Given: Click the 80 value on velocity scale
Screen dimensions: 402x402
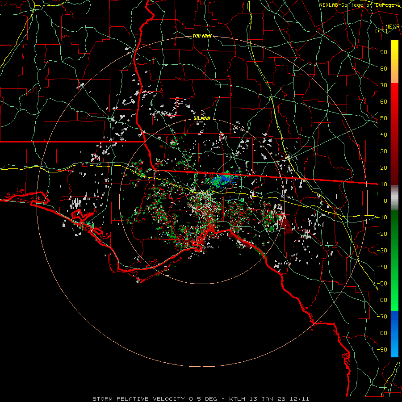Looking at the screenshot, I should (x=384, y=68).
